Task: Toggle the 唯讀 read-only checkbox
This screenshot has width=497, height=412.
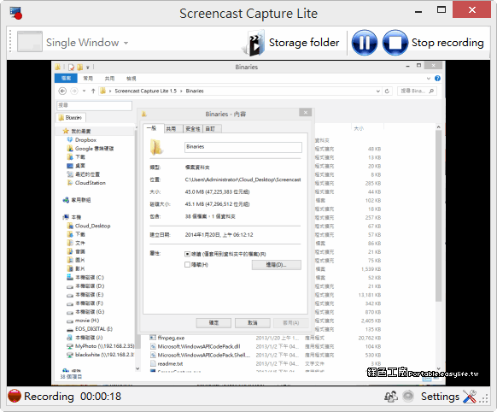Action: tap(187, 254)
